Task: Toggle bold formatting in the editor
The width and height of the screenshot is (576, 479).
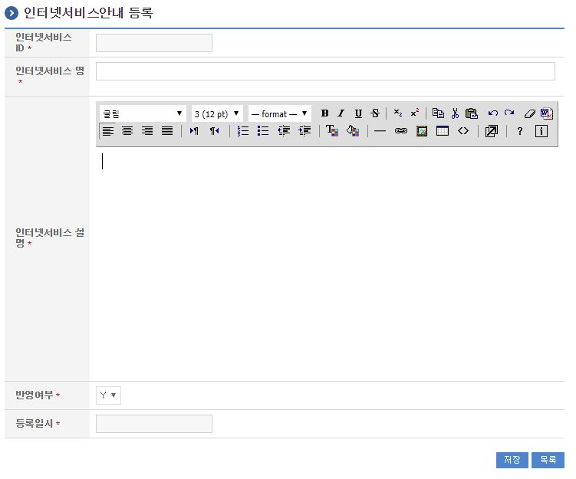Action: 324,113
